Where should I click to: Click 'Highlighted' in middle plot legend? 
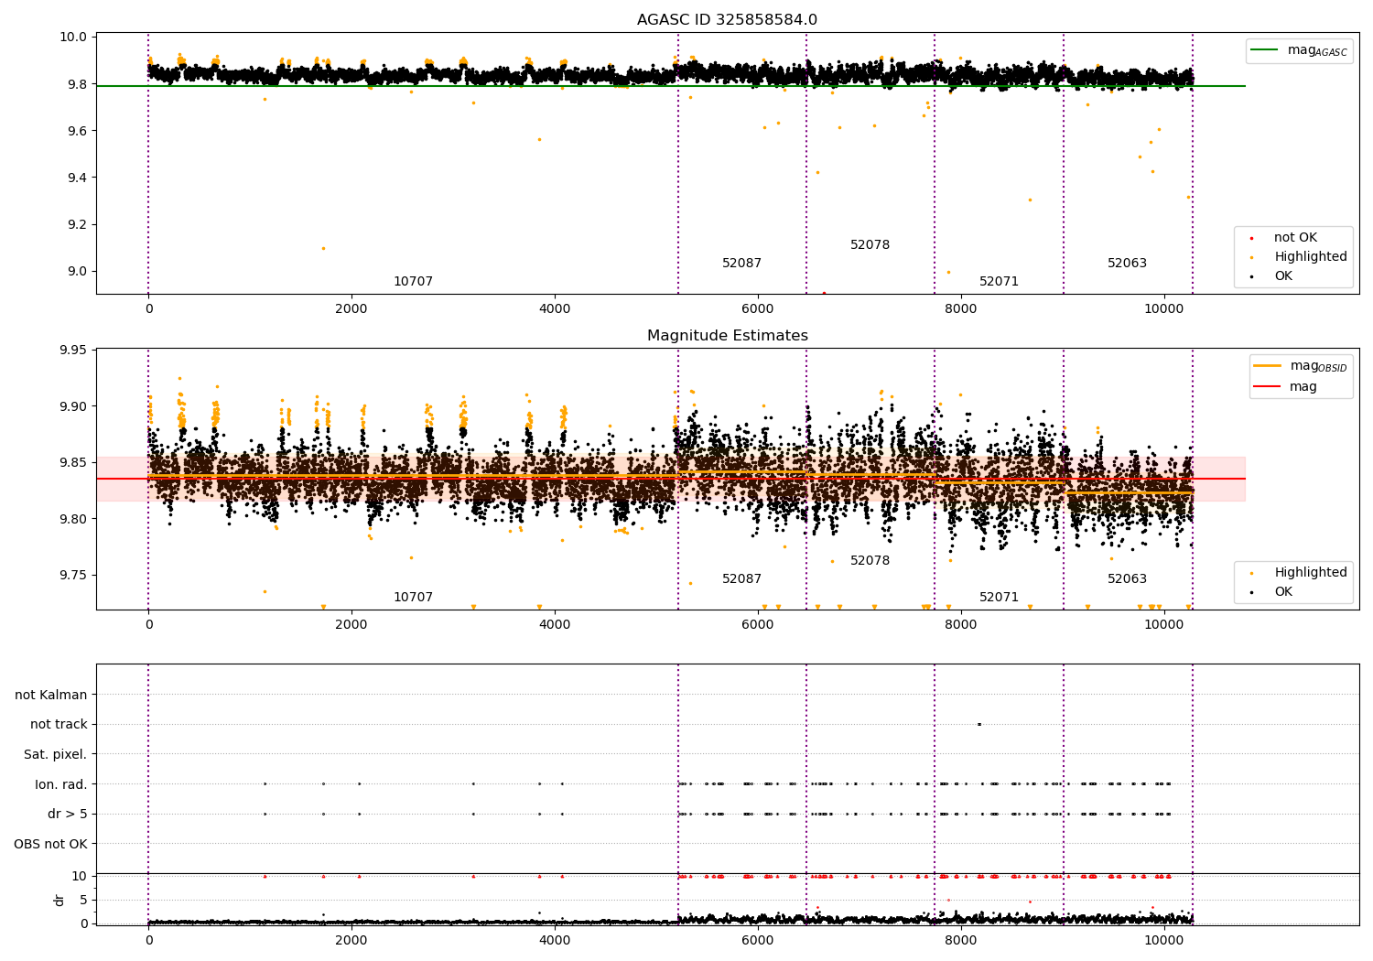[x=1310, y=573]
